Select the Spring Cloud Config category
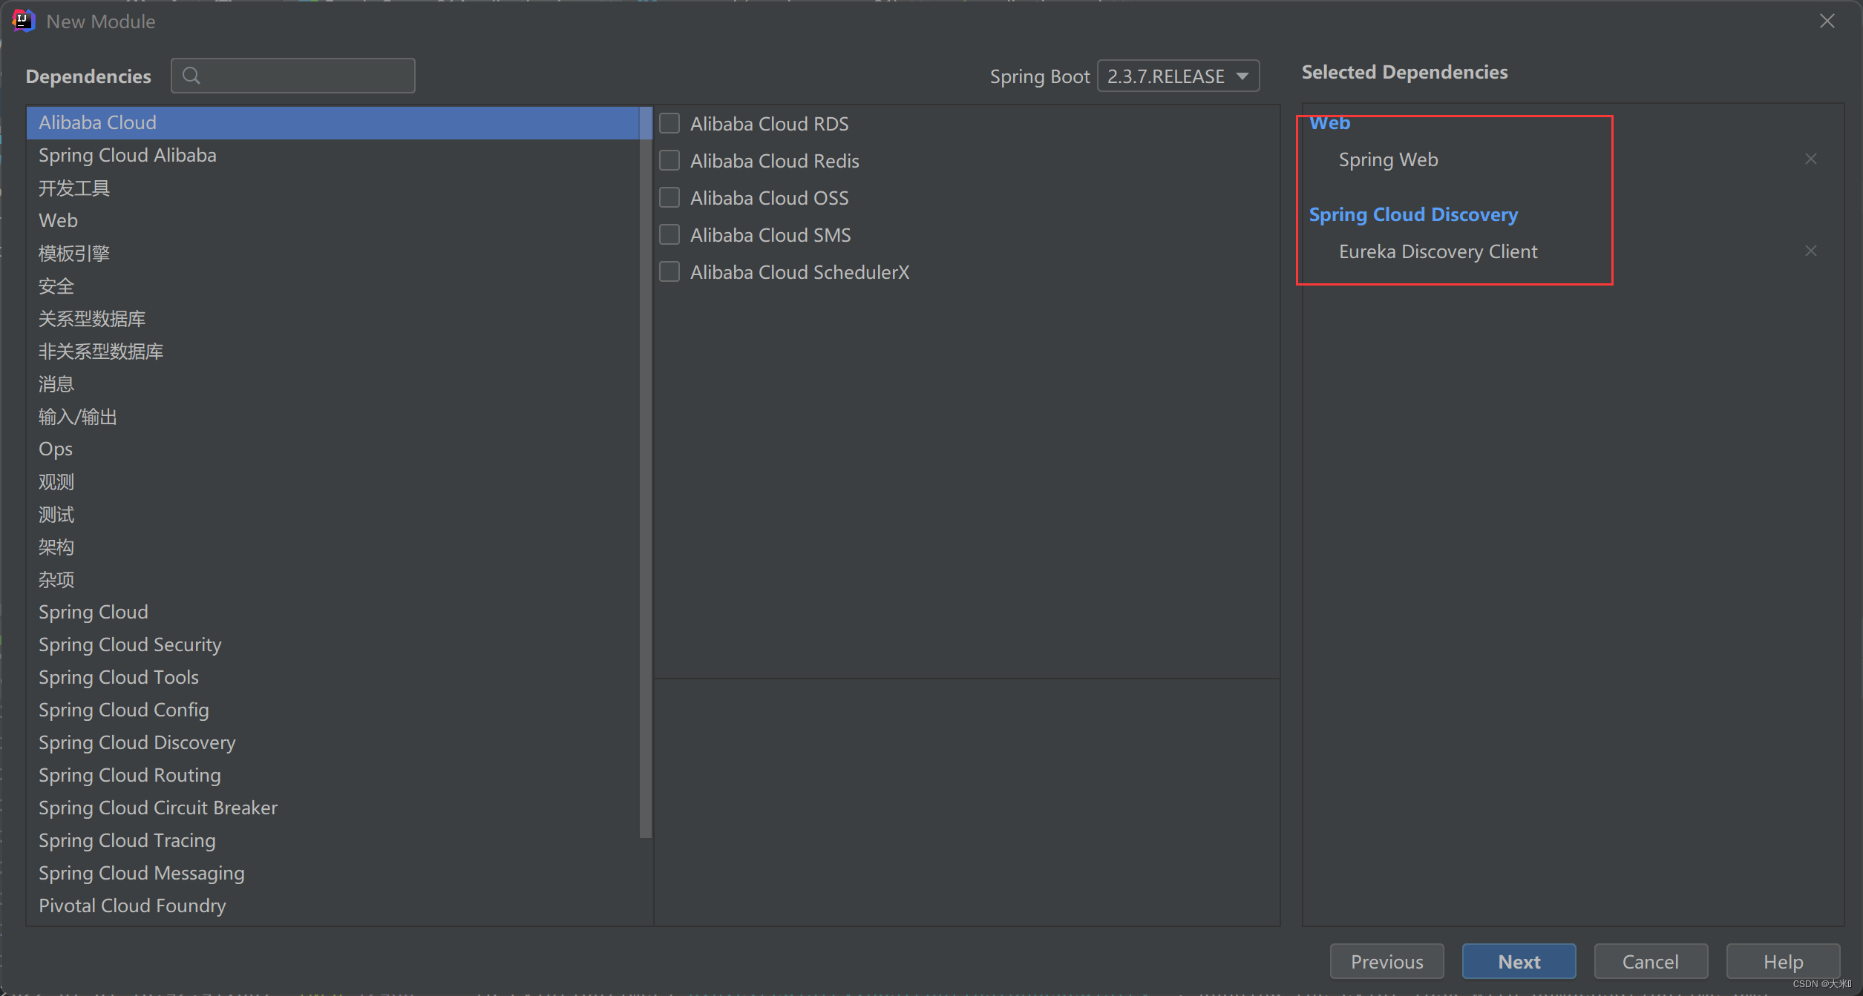Screen dimensions: 1863x996 333,710
